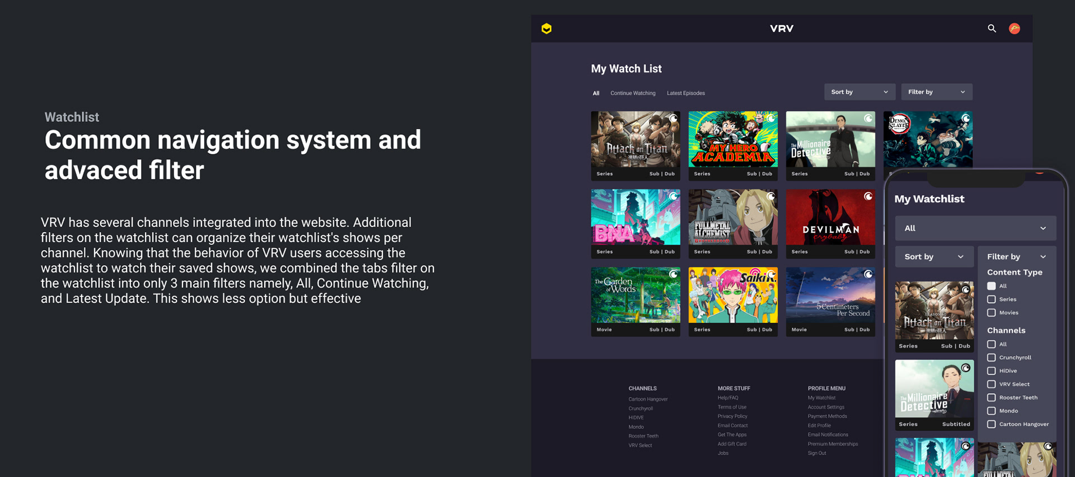Check the Rooster Teeth channel checkbox
The width and height of the screenshot is (1075, 477).
tap(992, 398)
